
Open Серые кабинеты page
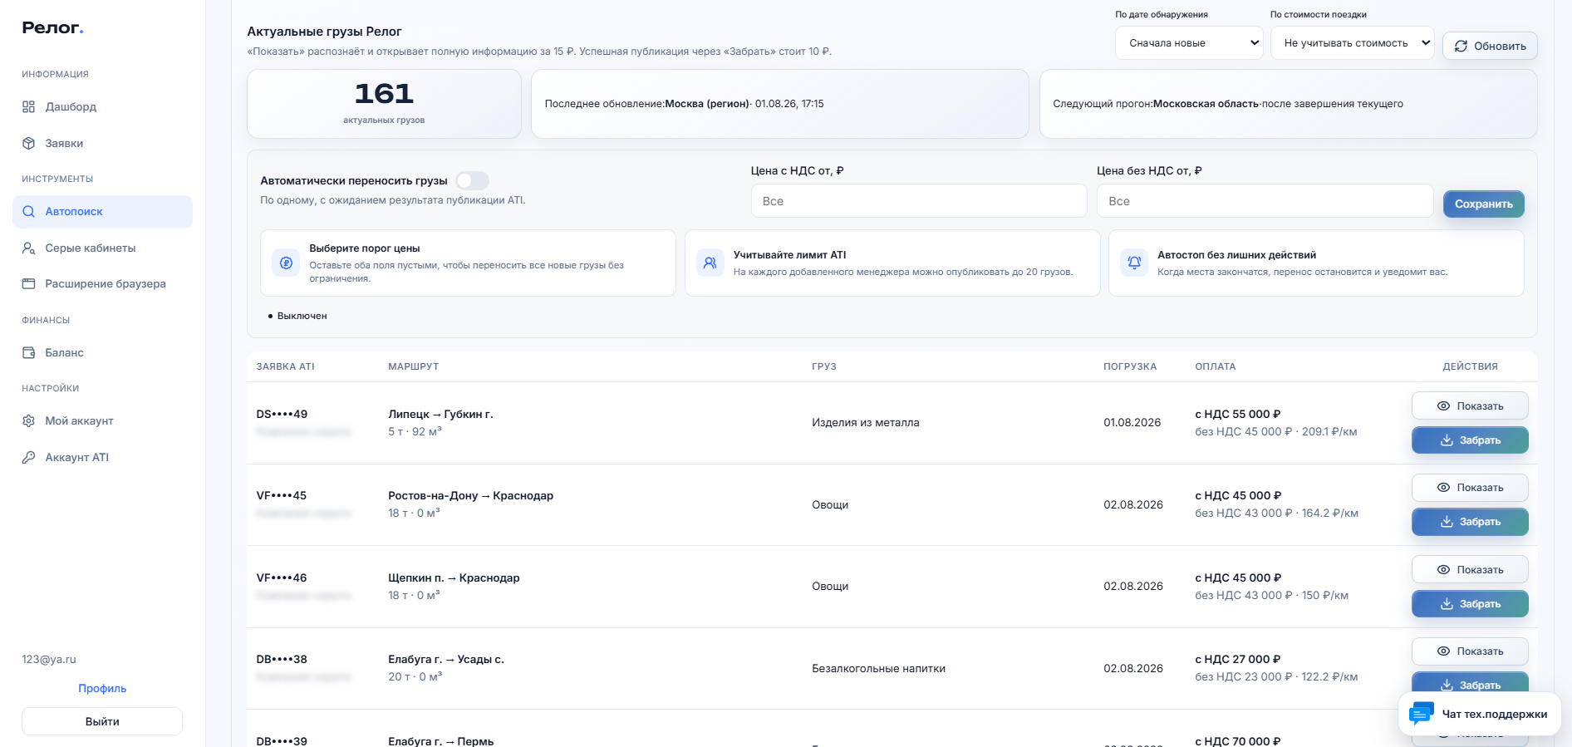[x=102, y=248]
